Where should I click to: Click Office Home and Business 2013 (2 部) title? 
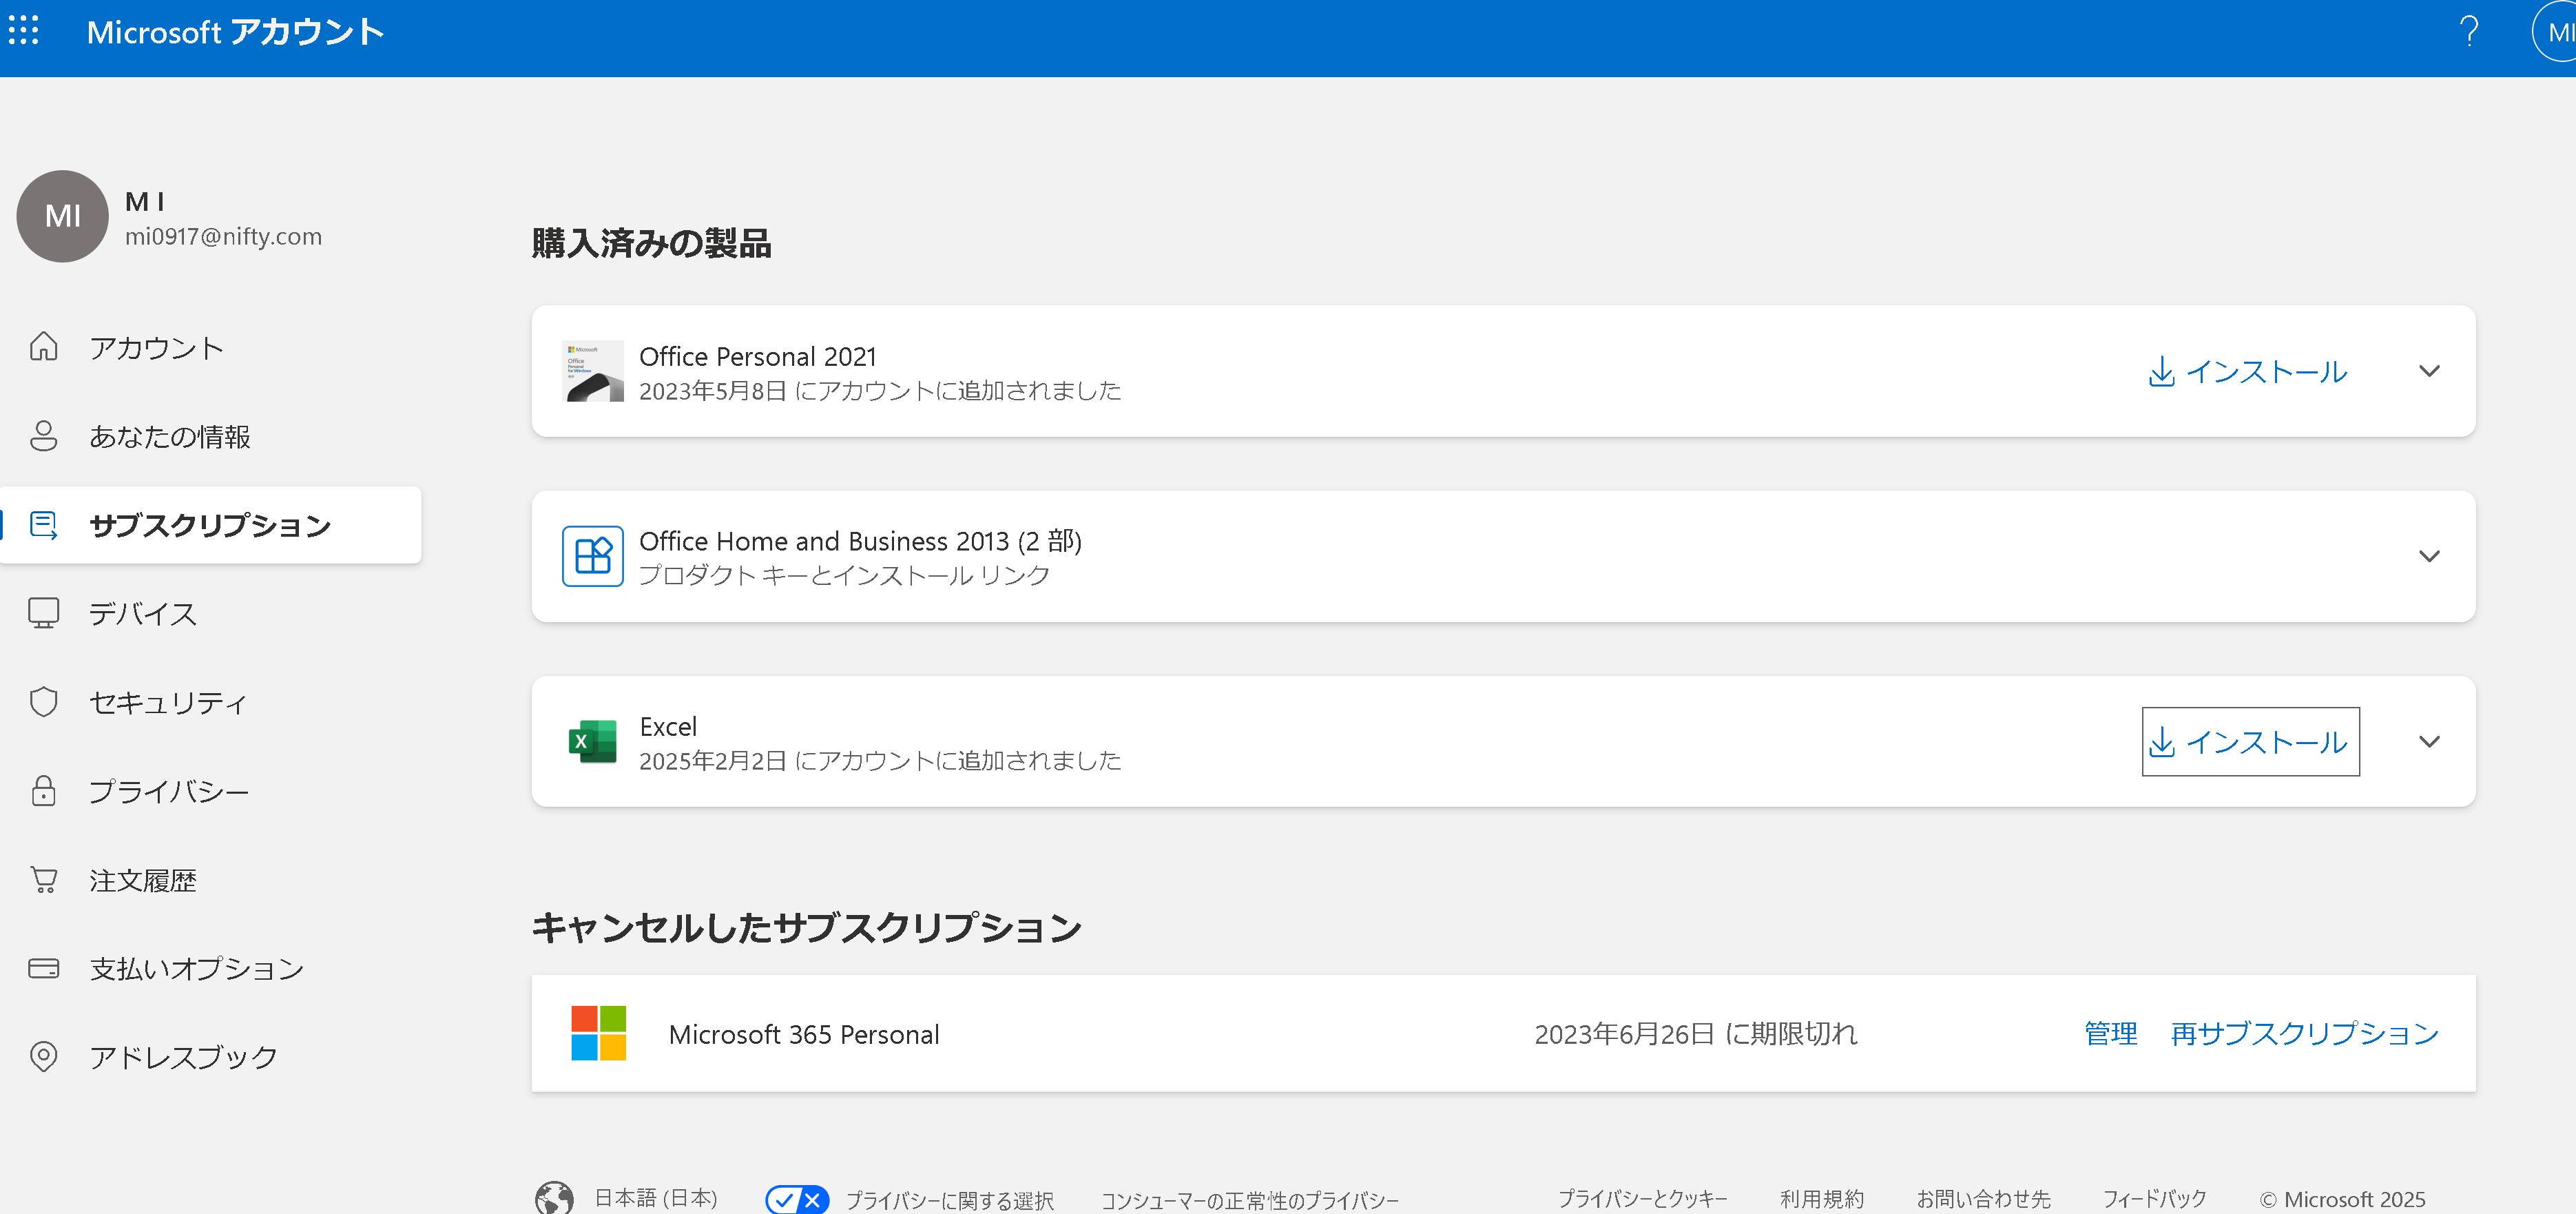860,541
